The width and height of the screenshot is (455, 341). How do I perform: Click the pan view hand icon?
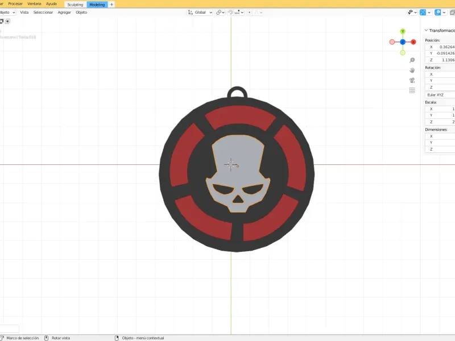pyautogui.click(x=412, y=70)
